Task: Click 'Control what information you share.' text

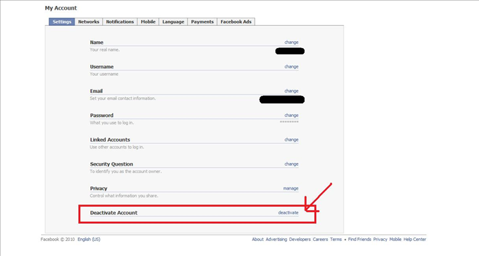Action: (x=124, y=196)
